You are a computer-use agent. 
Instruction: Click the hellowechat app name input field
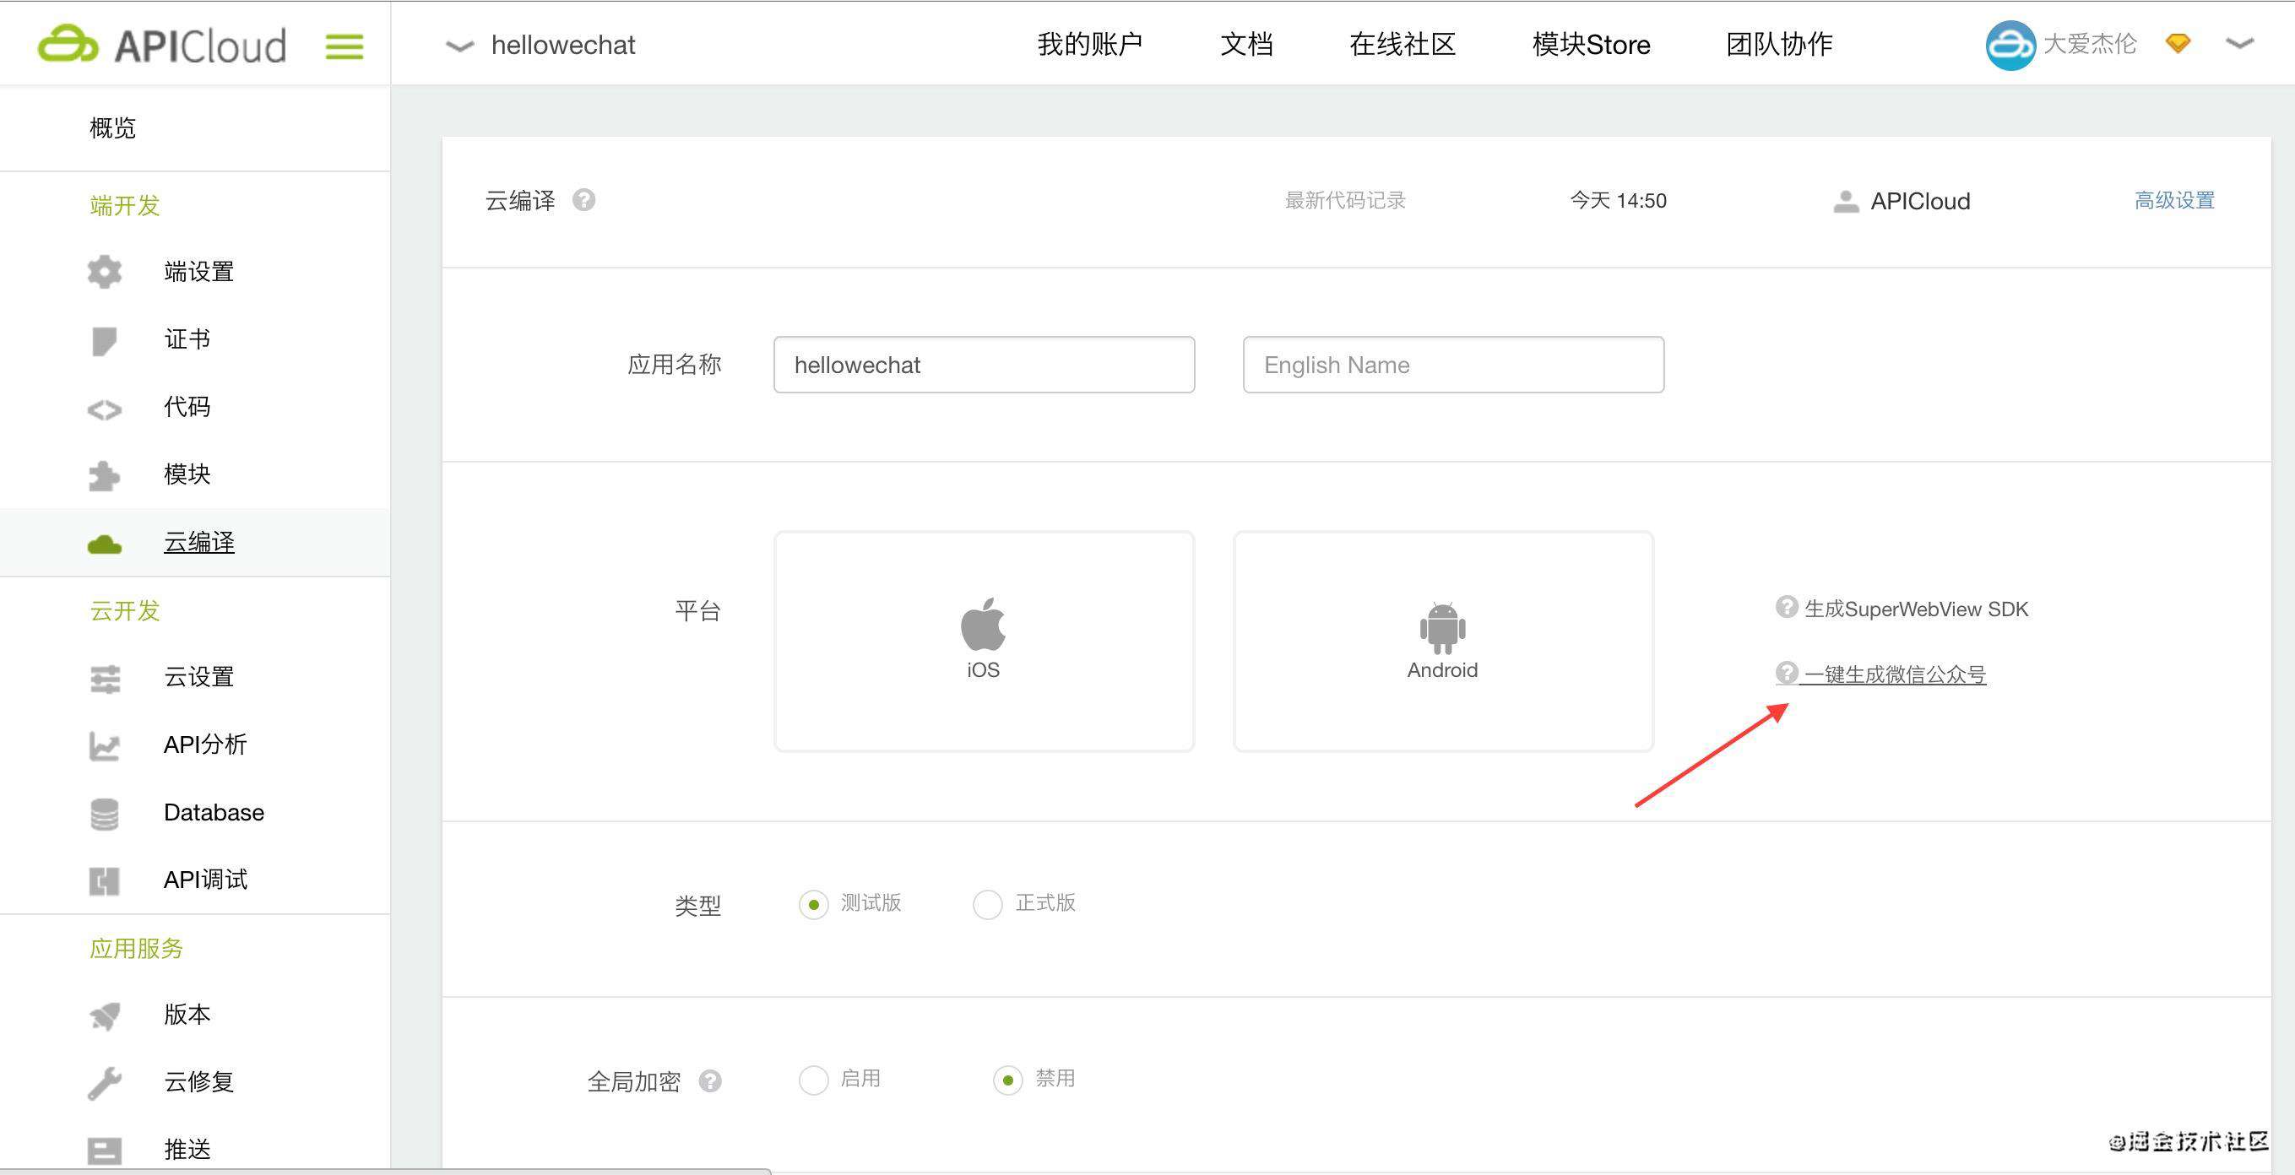coord(985,364)
